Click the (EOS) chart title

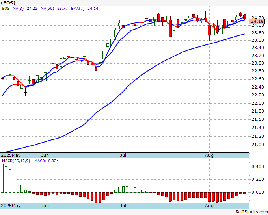tap(8, 3)
